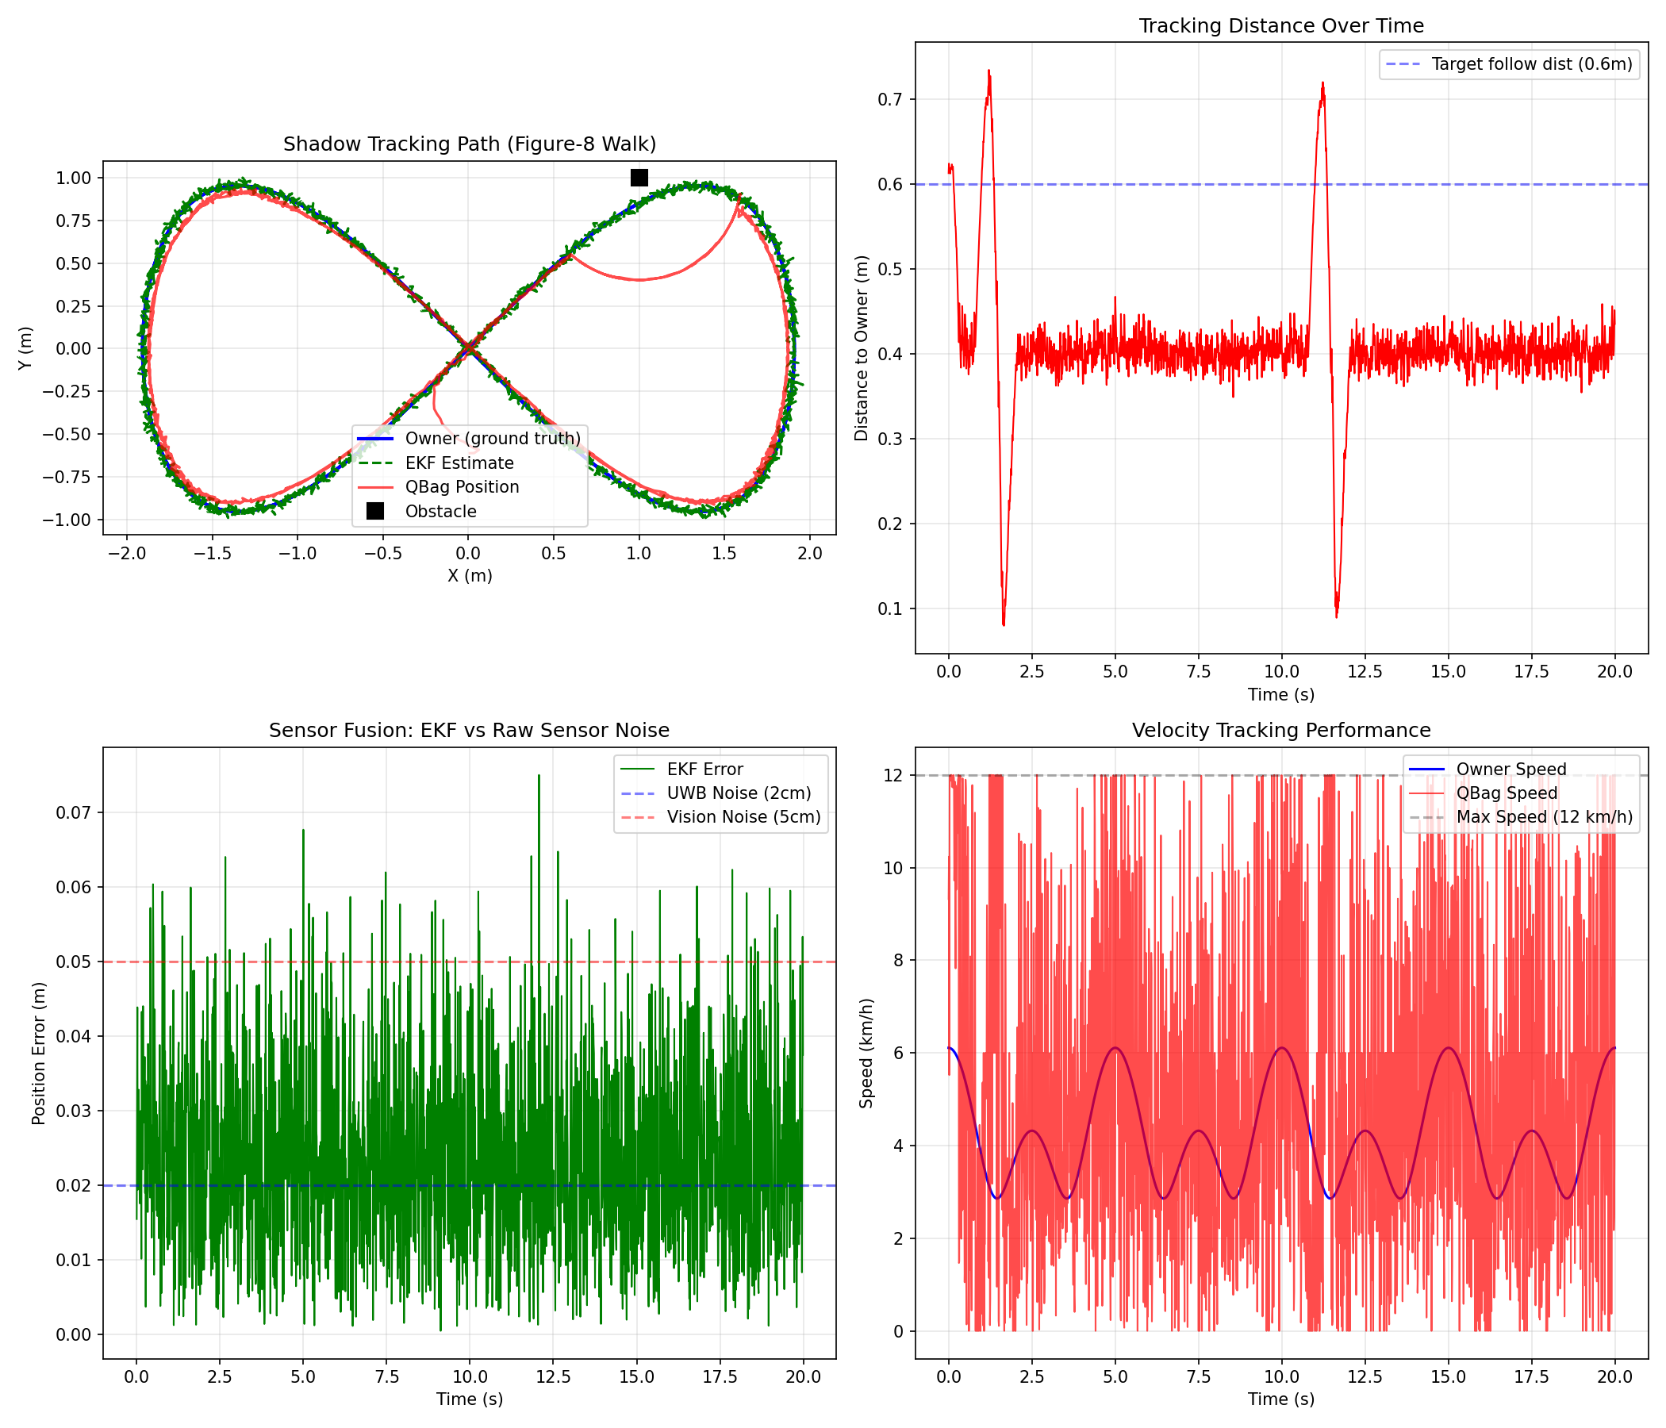The width and height of the screenshot is (1666, 1428).
Task: Click the 12 tick on the speed axis
Action: click(x=895, y=775)
